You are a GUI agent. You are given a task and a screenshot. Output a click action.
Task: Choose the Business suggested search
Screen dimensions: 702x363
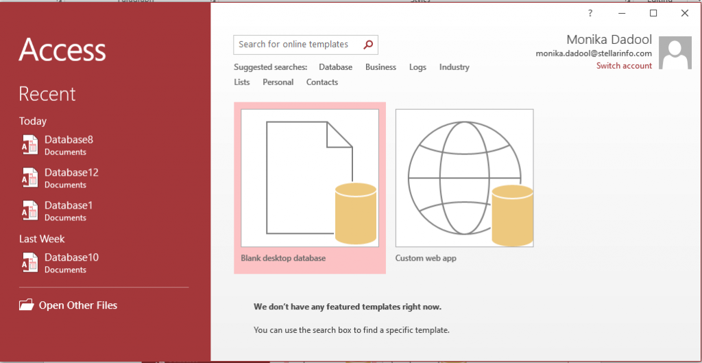click(x=380, y=67)
